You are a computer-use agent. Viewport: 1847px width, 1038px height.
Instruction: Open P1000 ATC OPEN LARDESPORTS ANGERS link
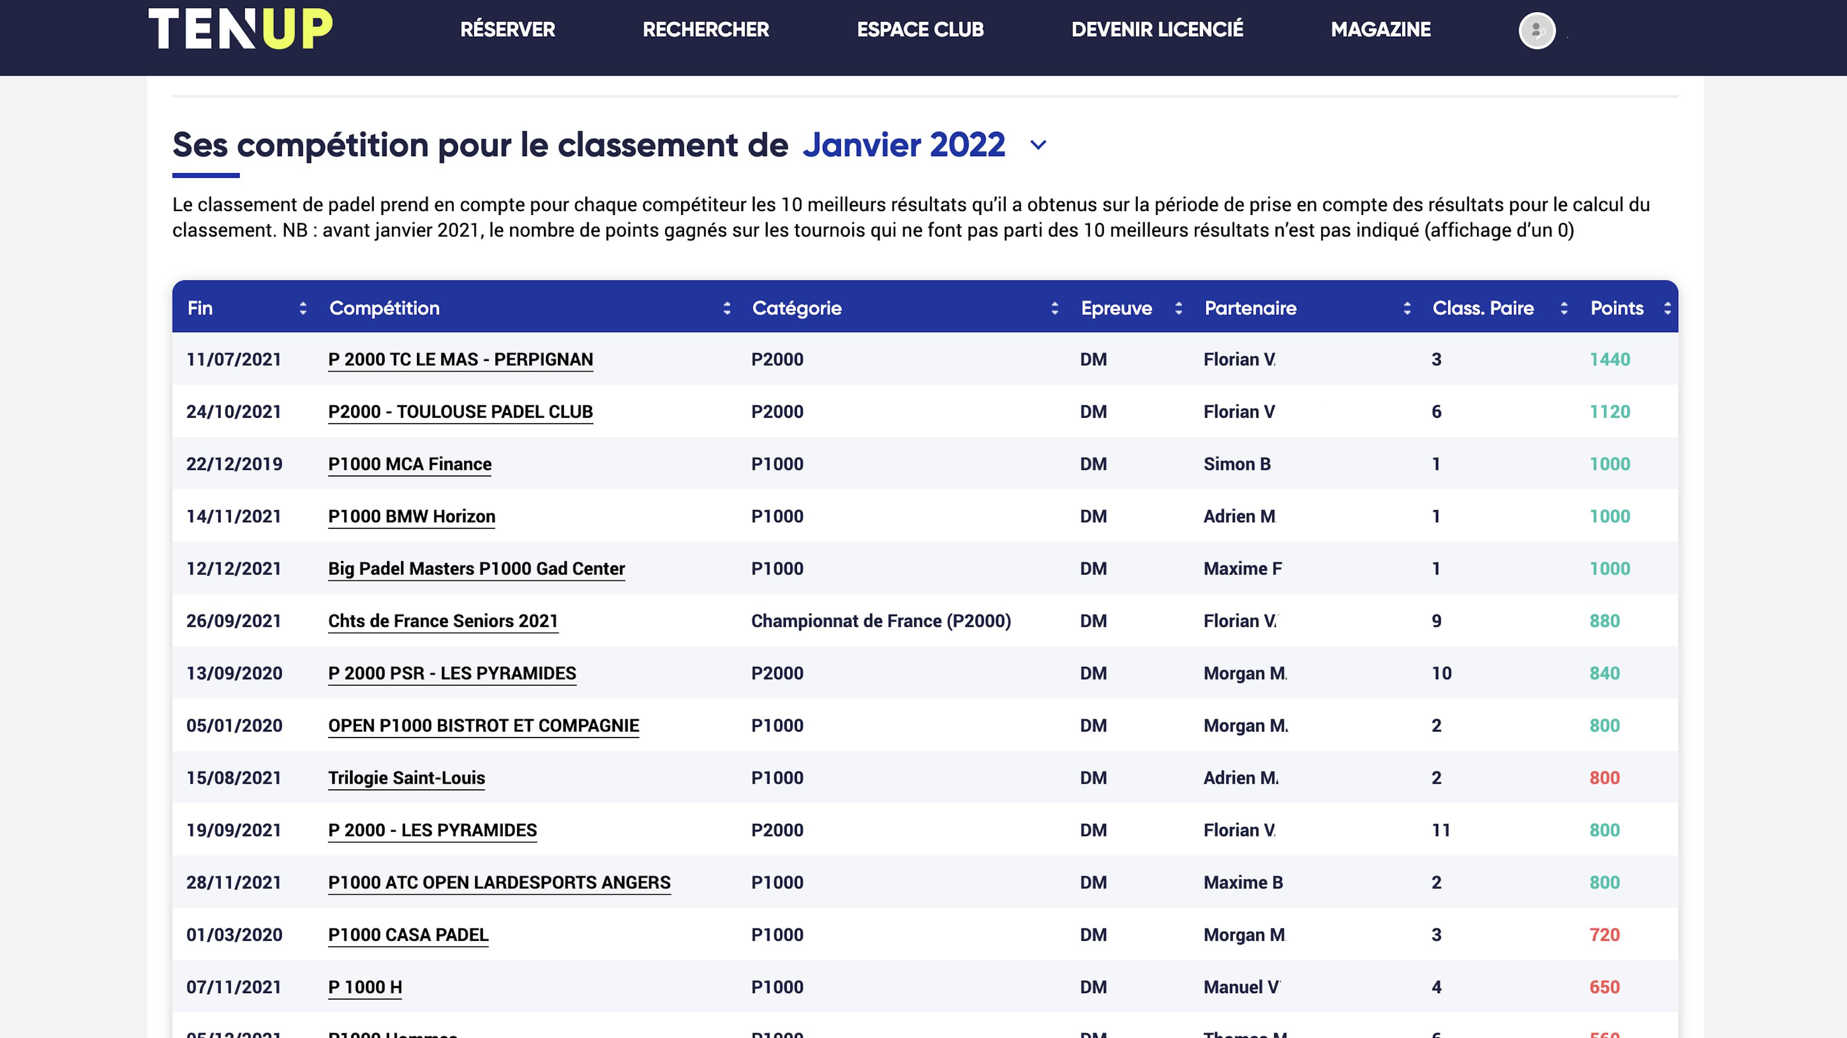tap(499, 883)
